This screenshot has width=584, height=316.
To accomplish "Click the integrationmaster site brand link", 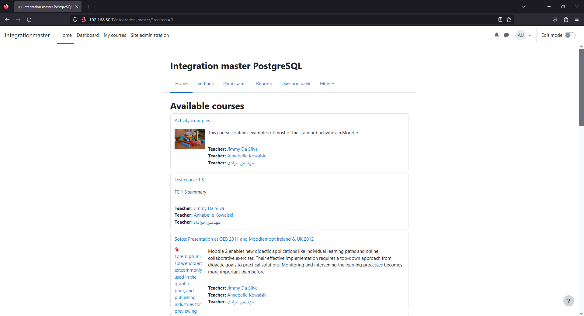I will click(27, 35).
